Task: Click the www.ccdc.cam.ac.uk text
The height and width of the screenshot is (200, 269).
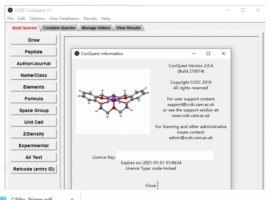Action: pos(191,116)
